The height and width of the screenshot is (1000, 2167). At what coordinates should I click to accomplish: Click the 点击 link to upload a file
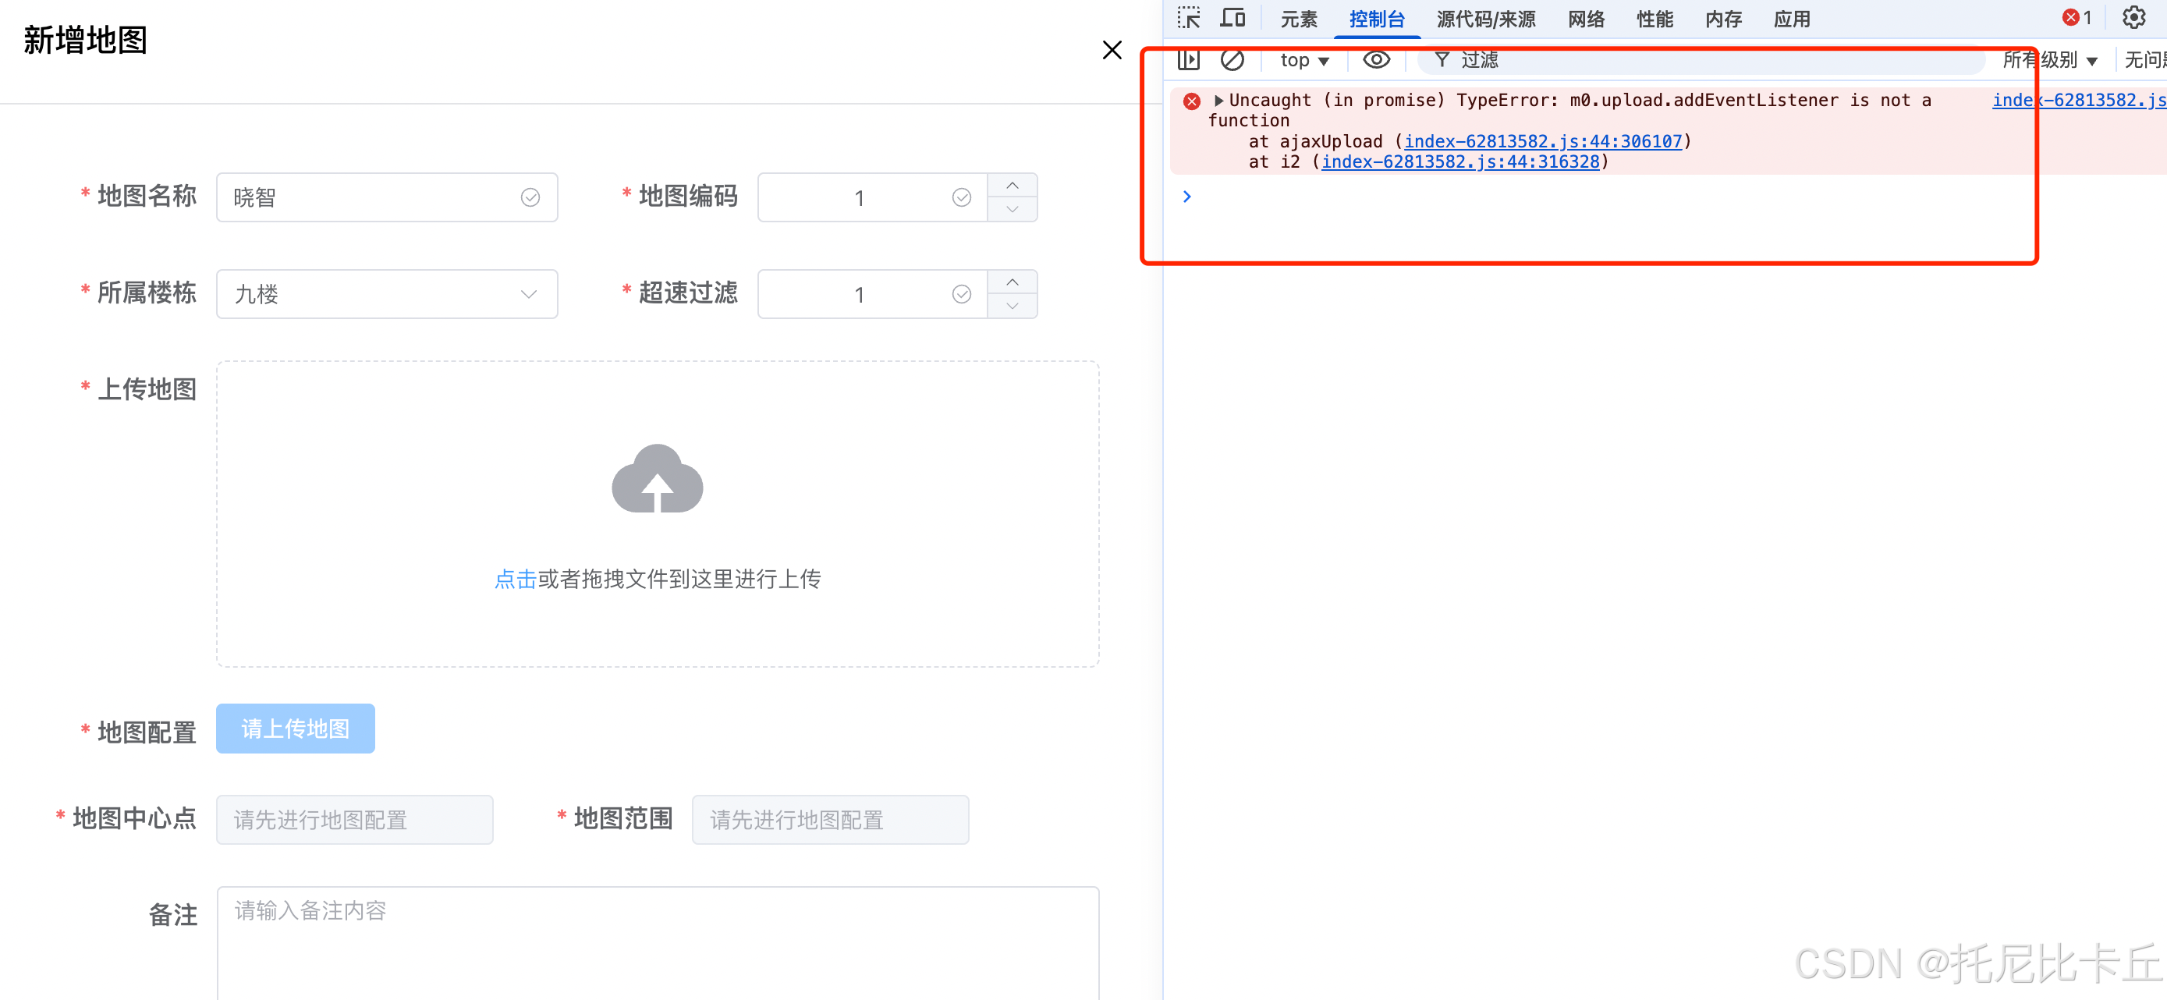[x=514, y=579]
